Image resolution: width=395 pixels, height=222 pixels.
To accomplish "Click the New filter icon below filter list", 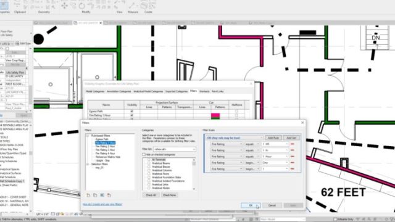I will 88,195.
